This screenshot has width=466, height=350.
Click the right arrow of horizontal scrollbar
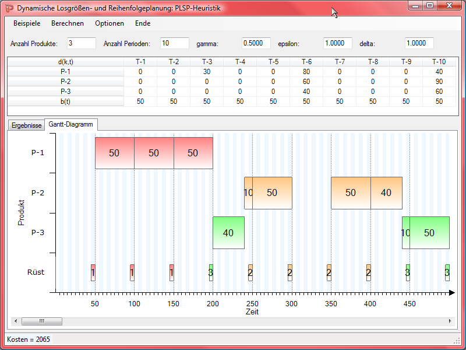click(450, 321)
